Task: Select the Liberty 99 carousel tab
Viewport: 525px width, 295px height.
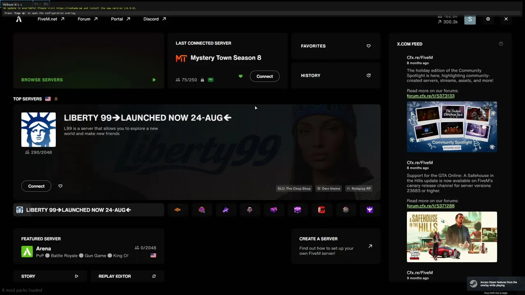Action: (89, 210)
